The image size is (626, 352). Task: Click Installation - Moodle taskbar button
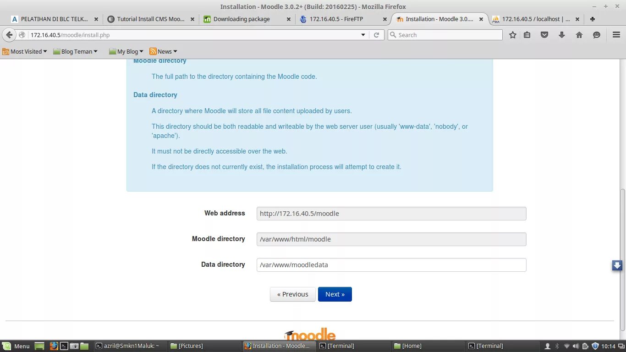(x=280, y=346)
